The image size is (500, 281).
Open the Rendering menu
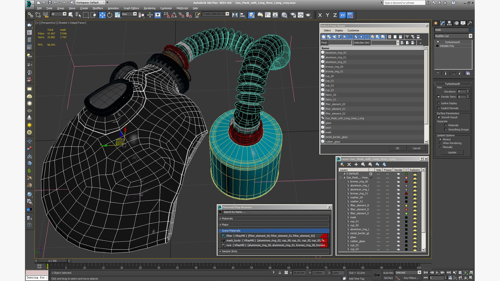tap(149, 8)
